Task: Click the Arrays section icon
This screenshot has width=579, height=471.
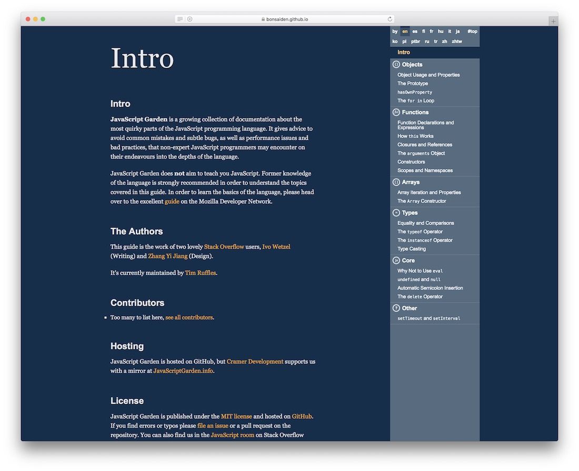Action: pos(396,182)
